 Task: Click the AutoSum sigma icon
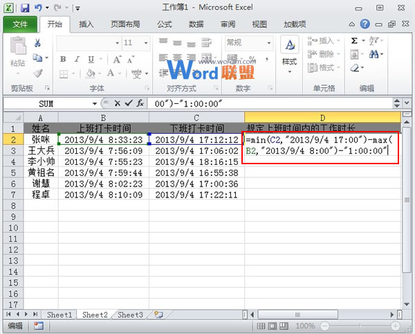click(x=355, y=41)
